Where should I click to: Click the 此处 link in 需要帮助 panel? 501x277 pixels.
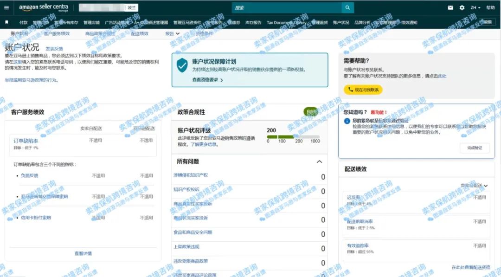(442, 76)
